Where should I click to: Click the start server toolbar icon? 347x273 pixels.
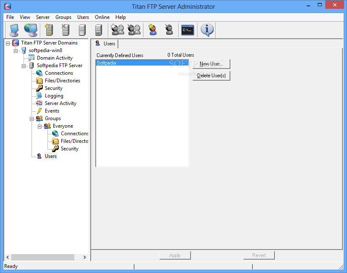(x=82, y=30)
